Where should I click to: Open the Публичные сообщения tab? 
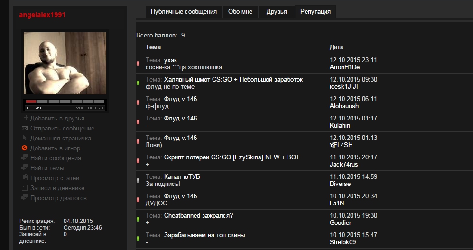(184, 12)
